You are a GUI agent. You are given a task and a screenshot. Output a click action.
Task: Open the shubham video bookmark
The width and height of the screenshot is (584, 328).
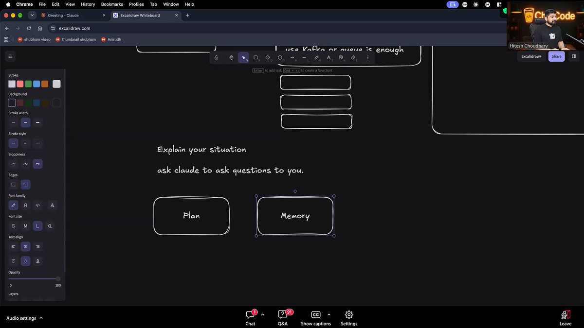(x=34, y=39)
